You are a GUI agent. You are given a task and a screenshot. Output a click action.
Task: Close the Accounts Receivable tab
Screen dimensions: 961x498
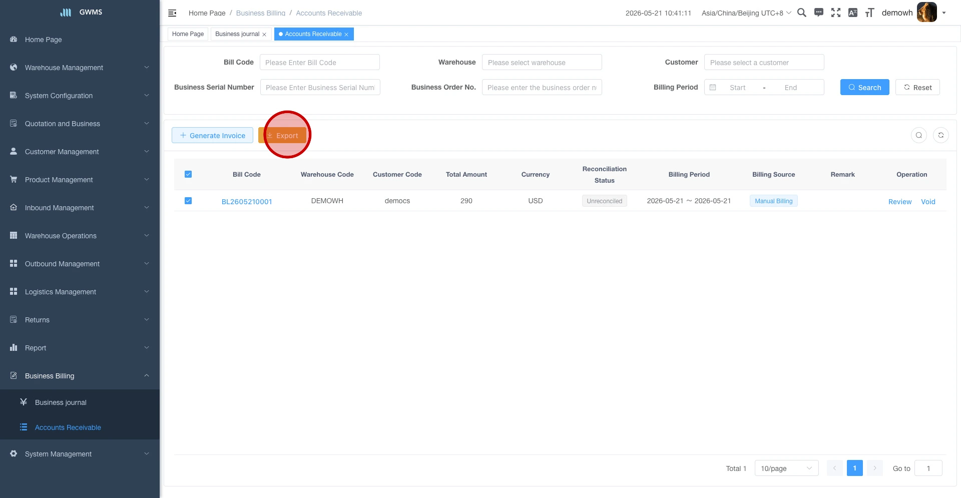pos(346,35)
